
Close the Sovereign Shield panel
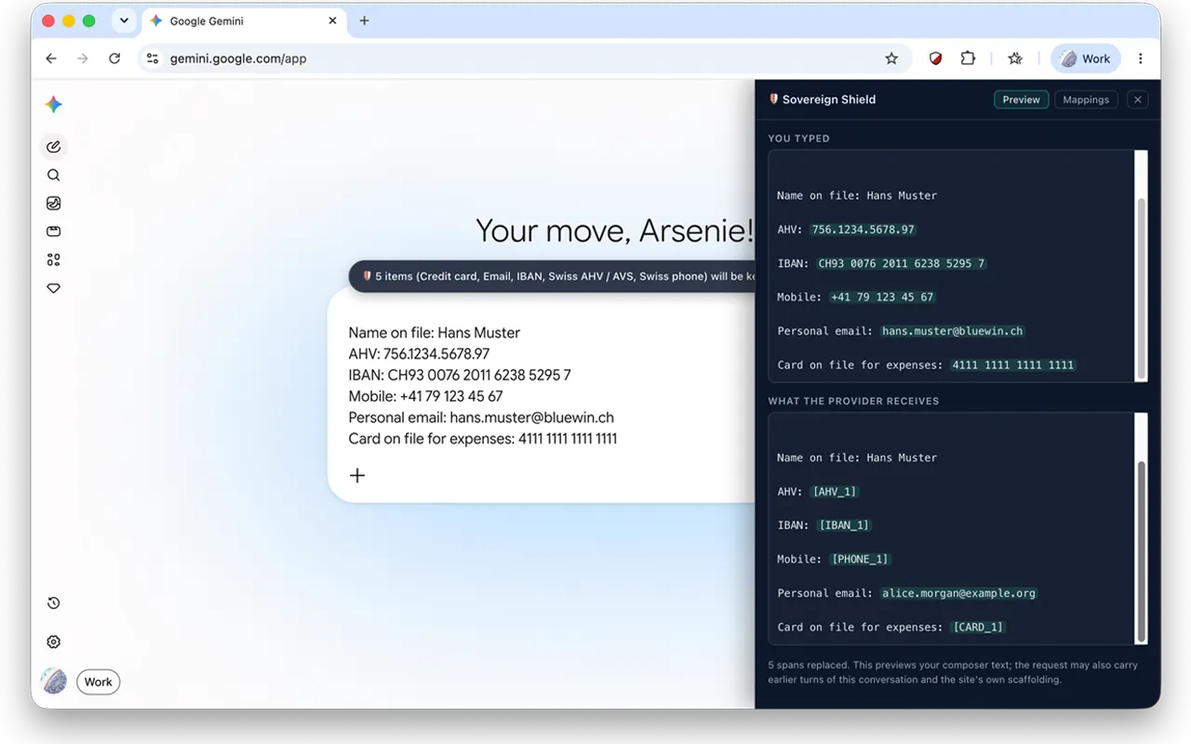click(1137, 100)
